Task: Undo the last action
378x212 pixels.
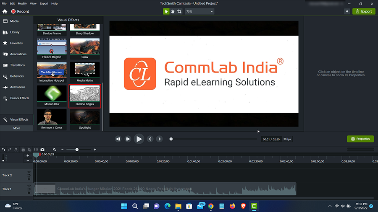Action: [x=3, y=150]
